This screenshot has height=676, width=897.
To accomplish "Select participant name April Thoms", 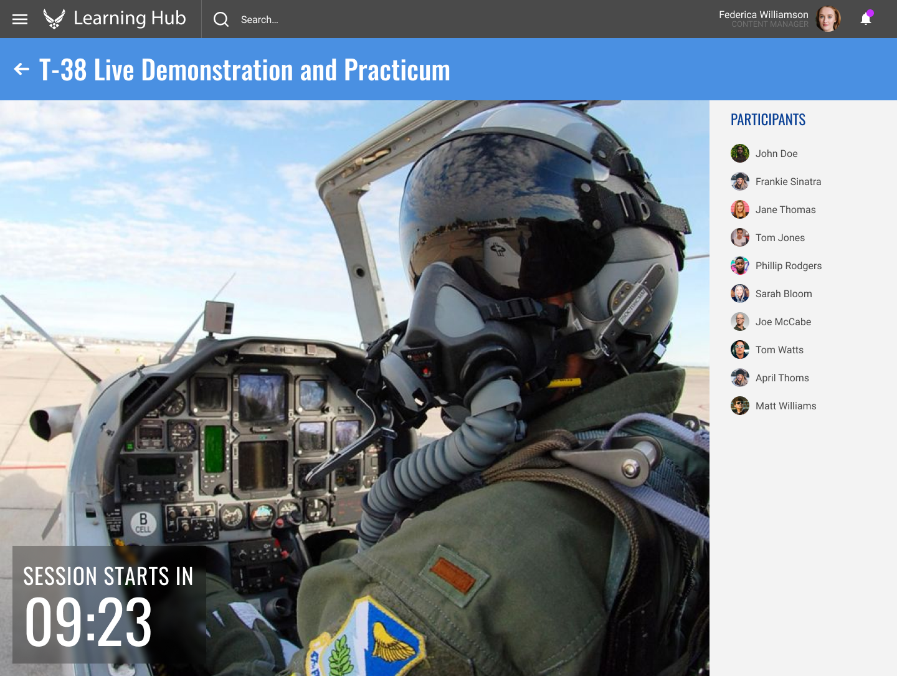I will [782, 378].
